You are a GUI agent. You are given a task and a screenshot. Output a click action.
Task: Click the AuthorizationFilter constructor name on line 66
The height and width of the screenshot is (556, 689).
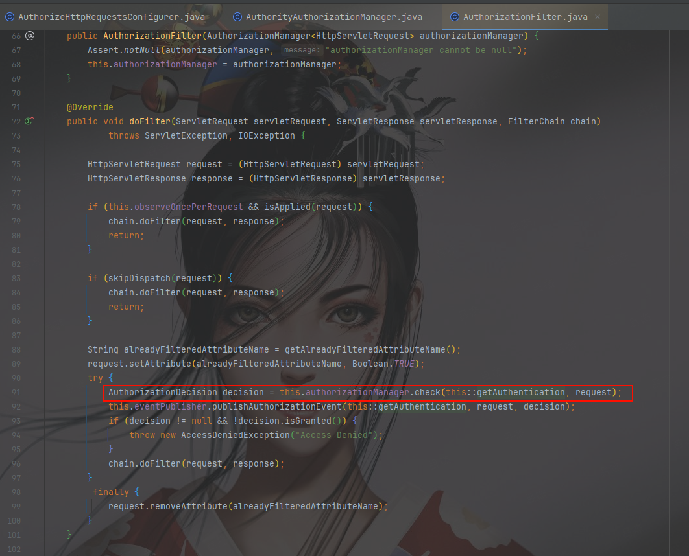[152, 36]
